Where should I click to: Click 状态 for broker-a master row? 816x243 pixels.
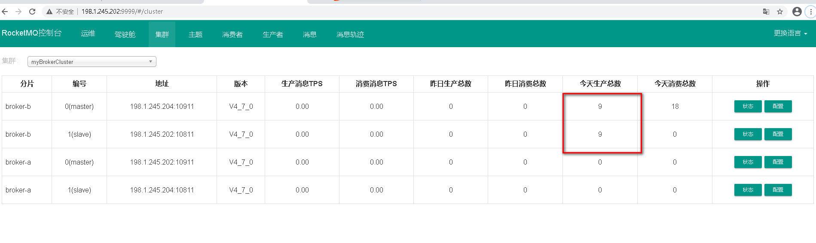click(748, 162)
